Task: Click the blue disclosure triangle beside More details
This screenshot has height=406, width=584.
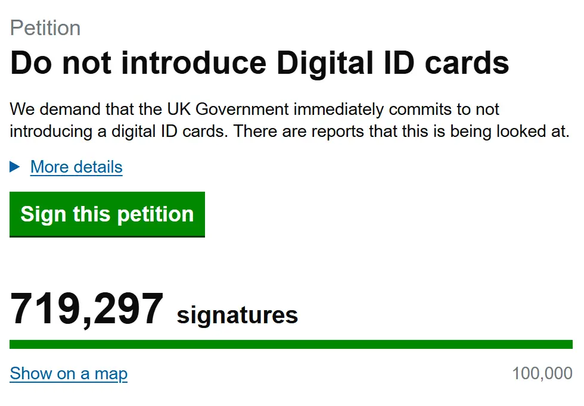Action: (x=15, y=167)
